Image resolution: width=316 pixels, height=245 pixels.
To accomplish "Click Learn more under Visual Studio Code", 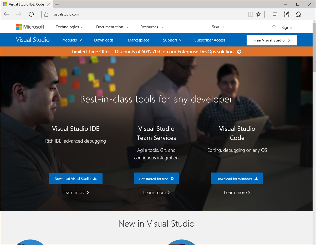I will tap(237, 192).
